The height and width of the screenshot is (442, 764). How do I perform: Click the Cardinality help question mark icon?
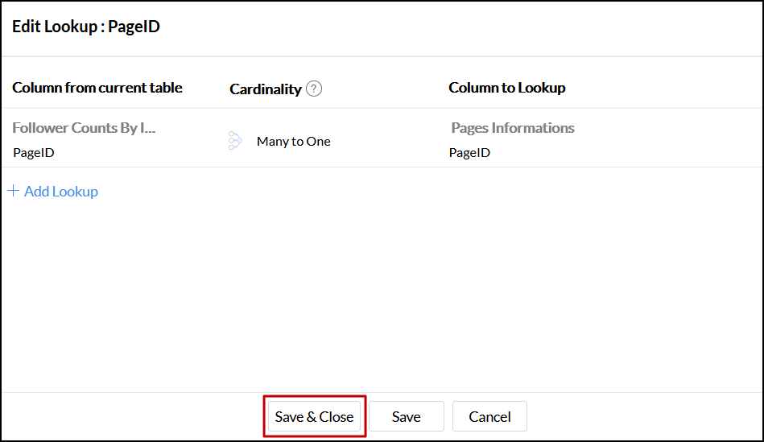point(314,89)
